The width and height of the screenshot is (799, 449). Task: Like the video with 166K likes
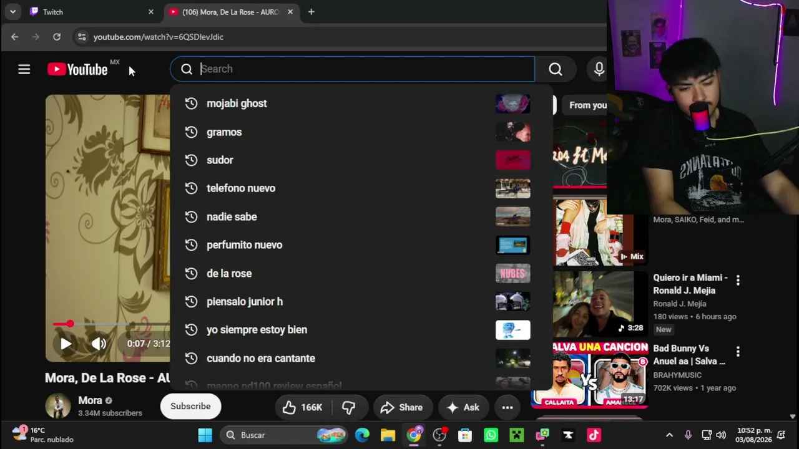click(x=302, y=408)
